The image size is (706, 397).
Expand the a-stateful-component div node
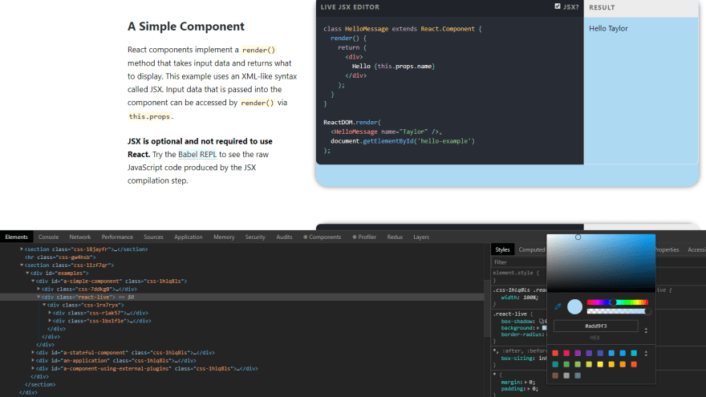coord(33,352)
